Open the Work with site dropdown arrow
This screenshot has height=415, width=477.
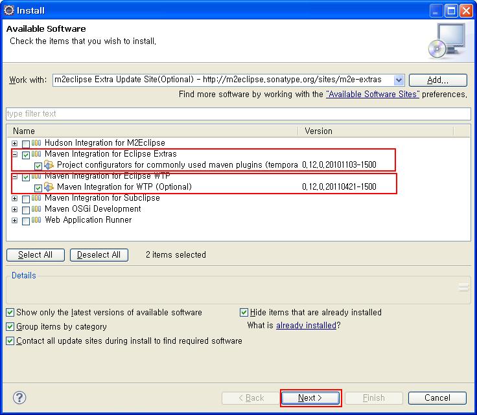399,80
